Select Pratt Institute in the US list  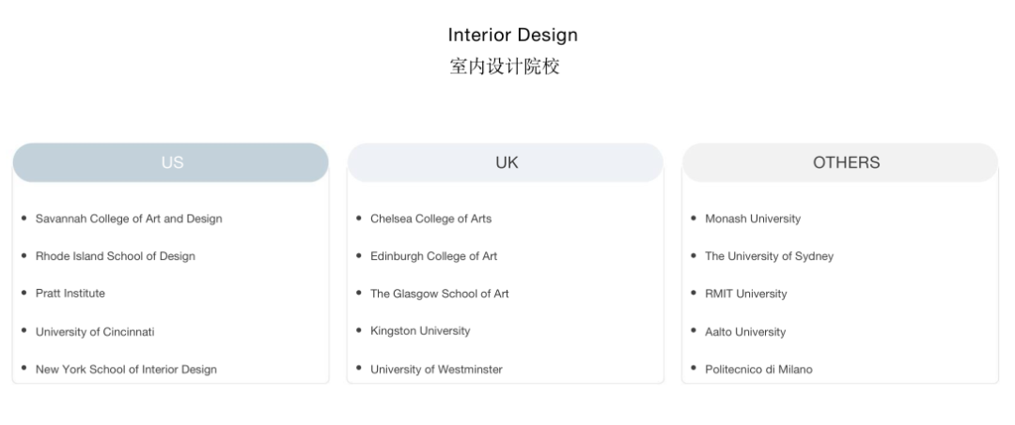tap(70, 294)
